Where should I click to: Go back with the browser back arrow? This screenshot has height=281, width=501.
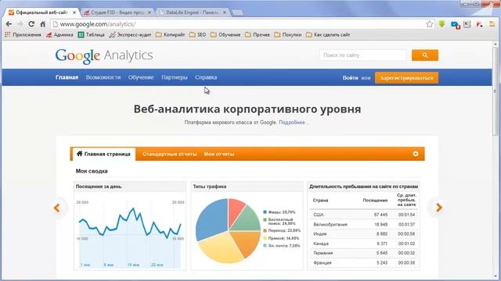click(9, 24)
